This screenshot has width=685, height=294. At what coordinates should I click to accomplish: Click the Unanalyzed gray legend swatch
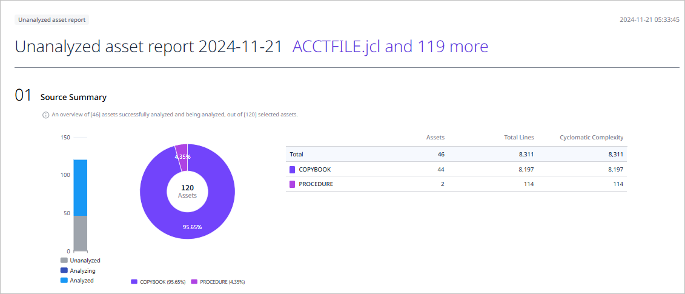[x=64, y=260]
